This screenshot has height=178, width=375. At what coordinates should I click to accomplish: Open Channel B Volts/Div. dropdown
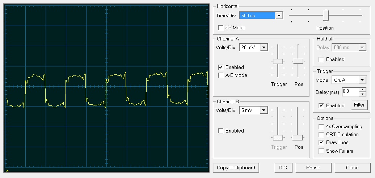[x=264, y=110]
